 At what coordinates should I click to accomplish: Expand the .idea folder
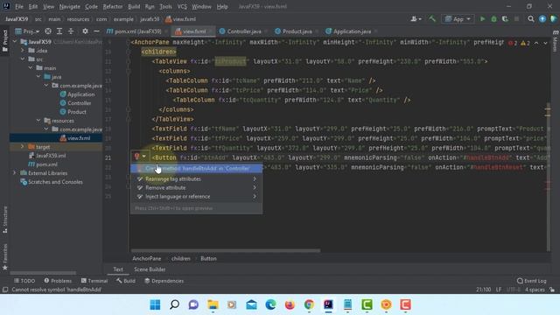click(x=23, y=51)
